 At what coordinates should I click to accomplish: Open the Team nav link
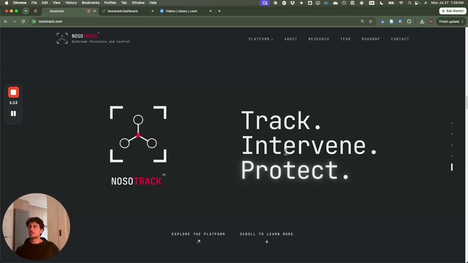[346, 39]
